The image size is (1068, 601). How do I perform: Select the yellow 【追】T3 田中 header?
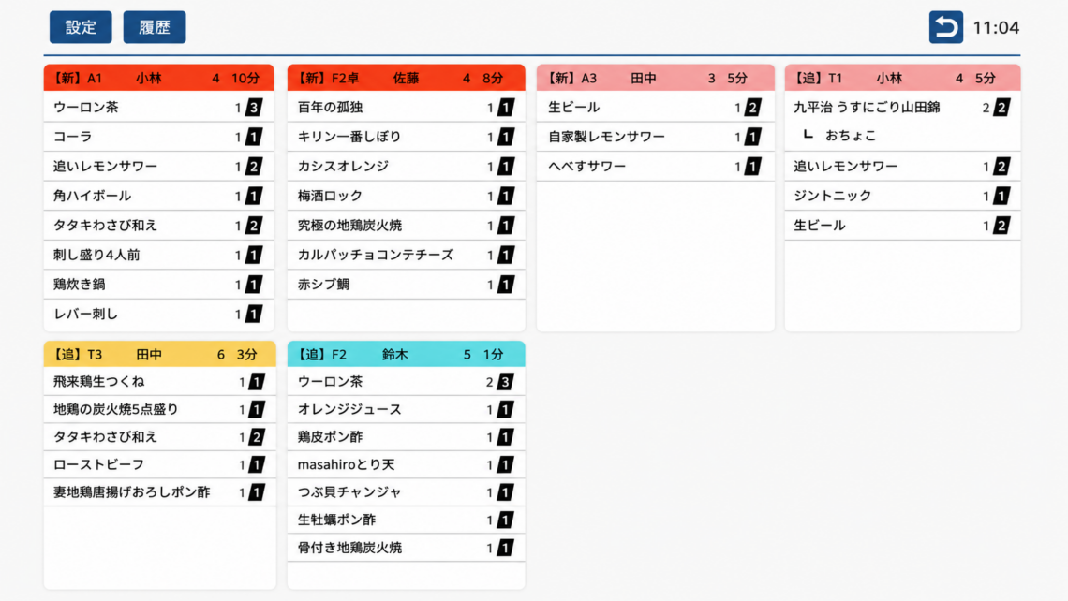tap(160, 355)
